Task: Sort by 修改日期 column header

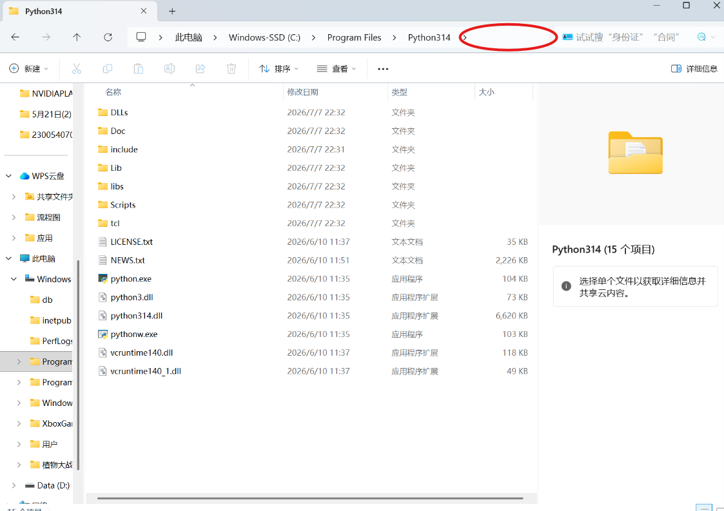Action: pos(302,92)
